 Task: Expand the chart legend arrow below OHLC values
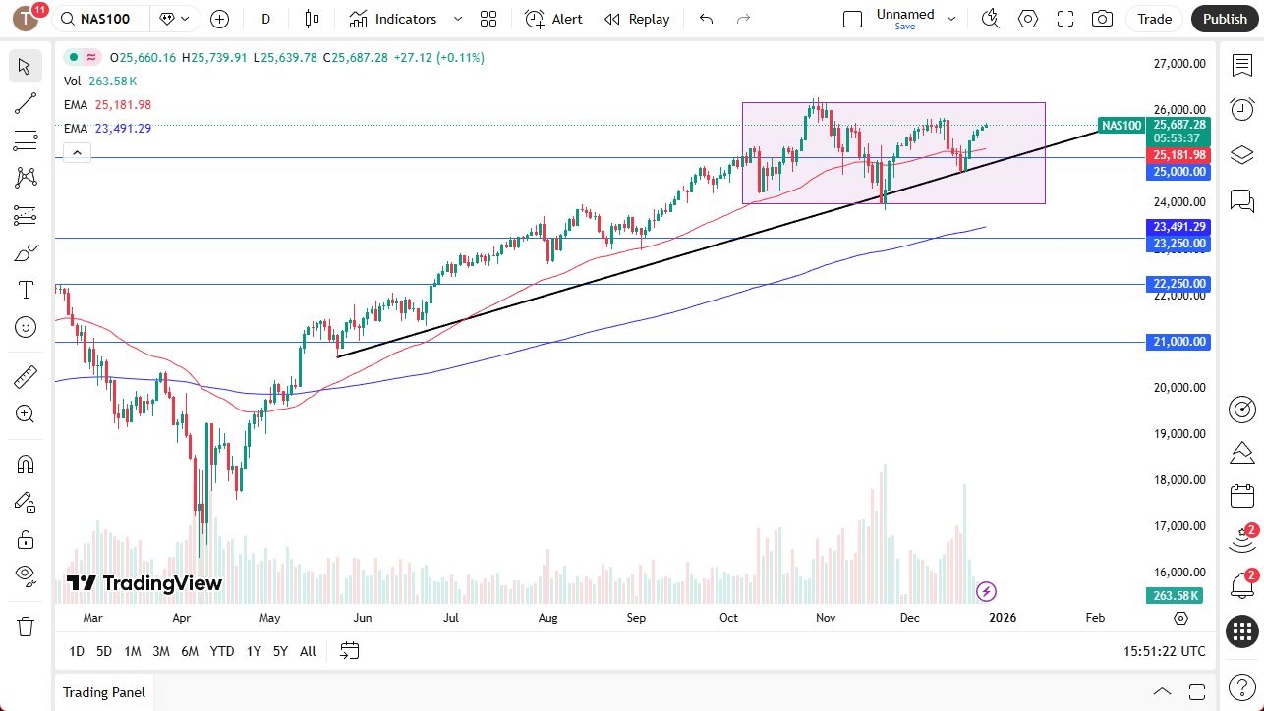click(x=77, y=152)
